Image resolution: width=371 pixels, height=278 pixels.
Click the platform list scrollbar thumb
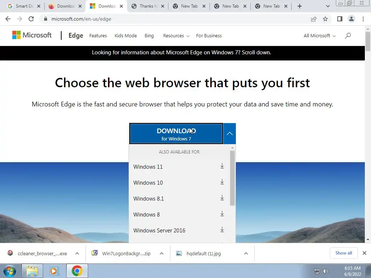pyautogui.click(x=232, y=178)
